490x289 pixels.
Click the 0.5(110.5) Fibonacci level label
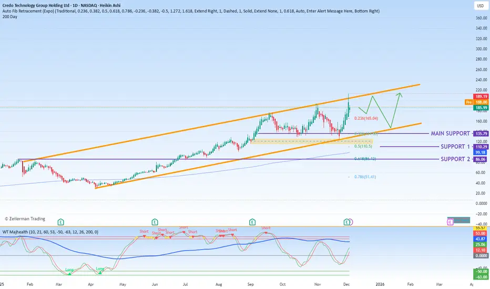pyautogui.click(x=363, y=146)
